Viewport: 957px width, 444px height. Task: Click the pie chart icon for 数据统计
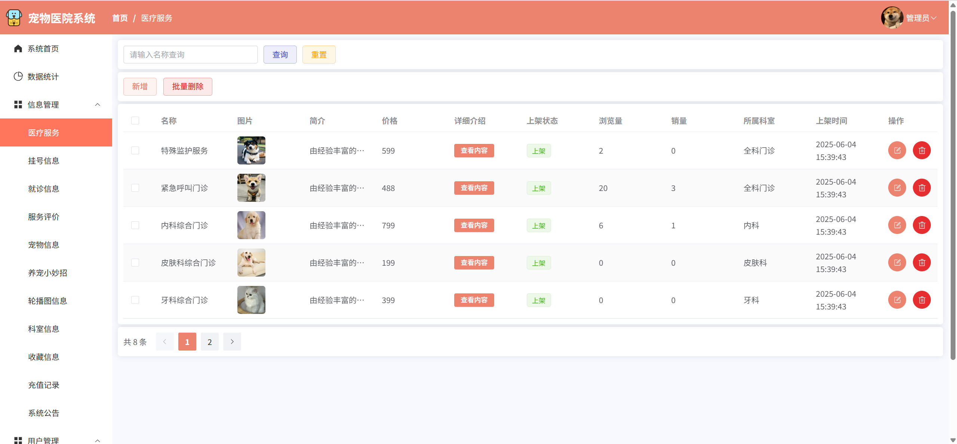18,77
